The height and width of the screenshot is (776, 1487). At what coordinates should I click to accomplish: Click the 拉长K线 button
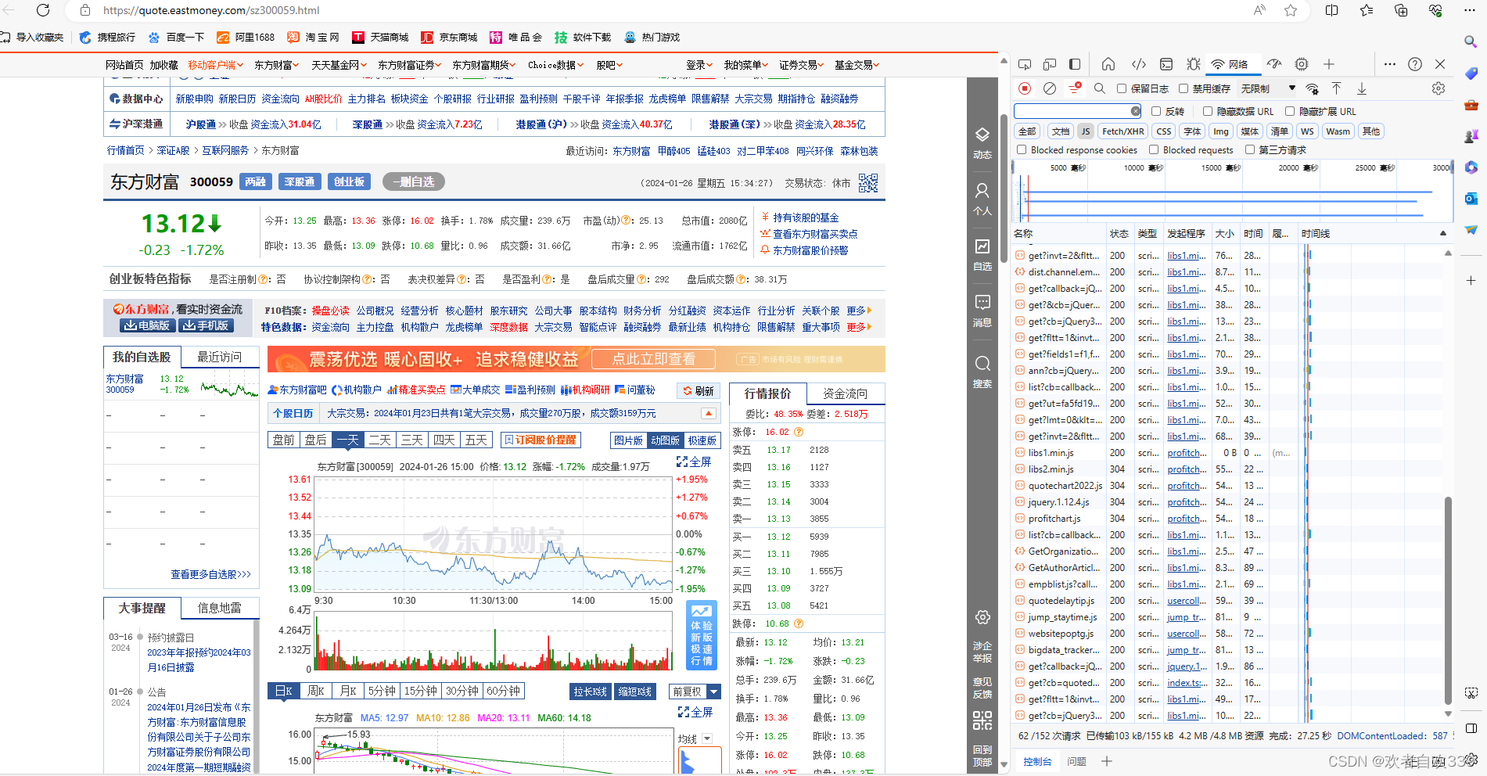[590, 692]
